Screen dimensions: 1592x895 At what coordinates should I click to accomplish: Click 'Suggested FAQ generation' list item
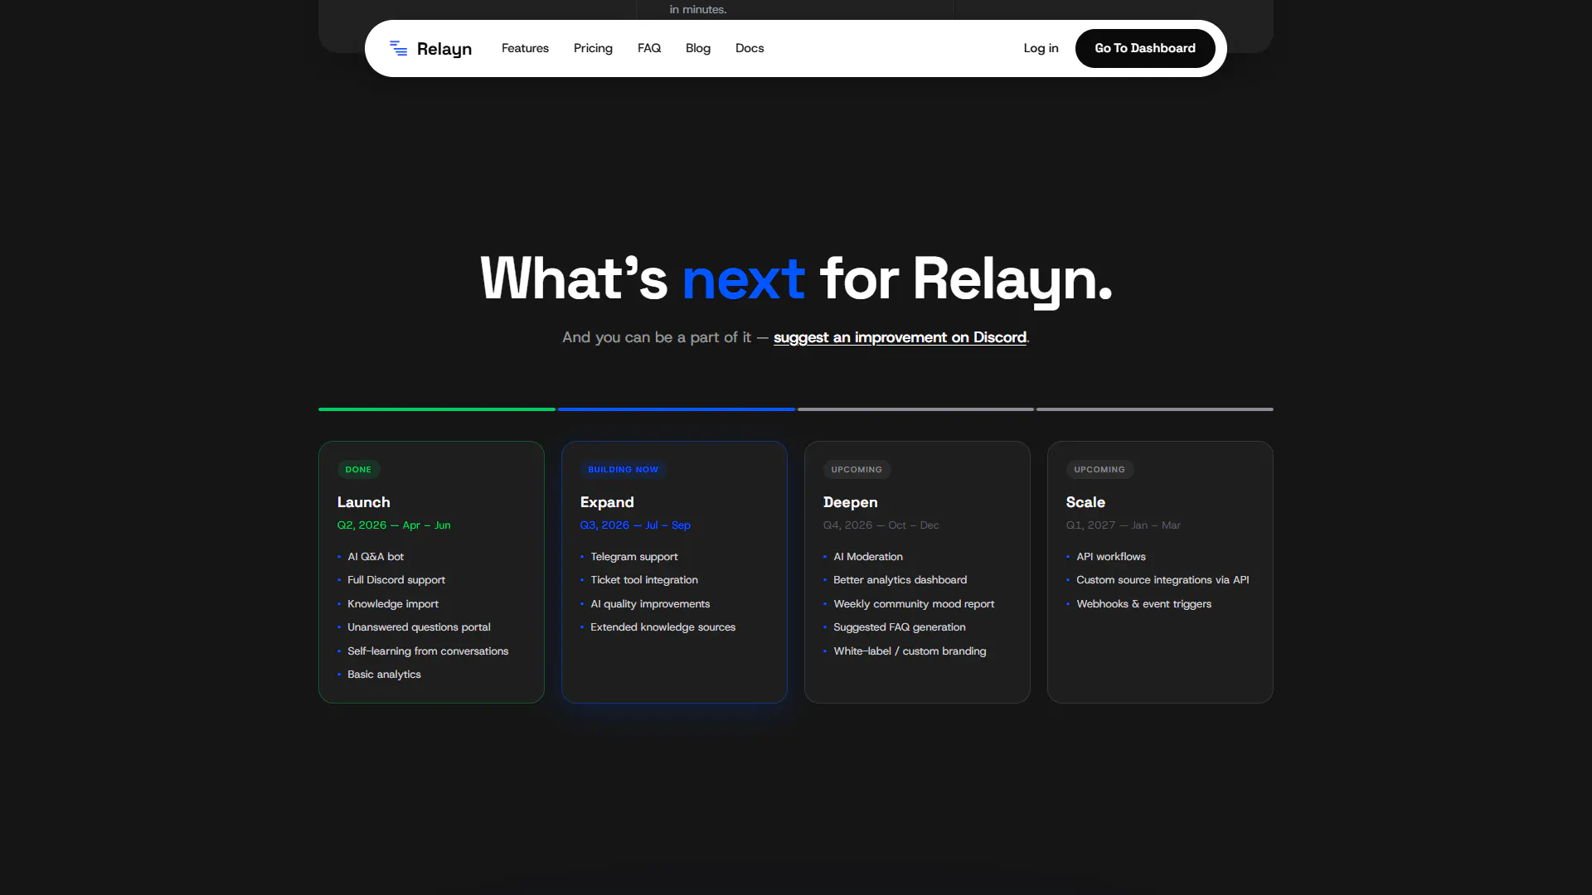coord(900,627)
